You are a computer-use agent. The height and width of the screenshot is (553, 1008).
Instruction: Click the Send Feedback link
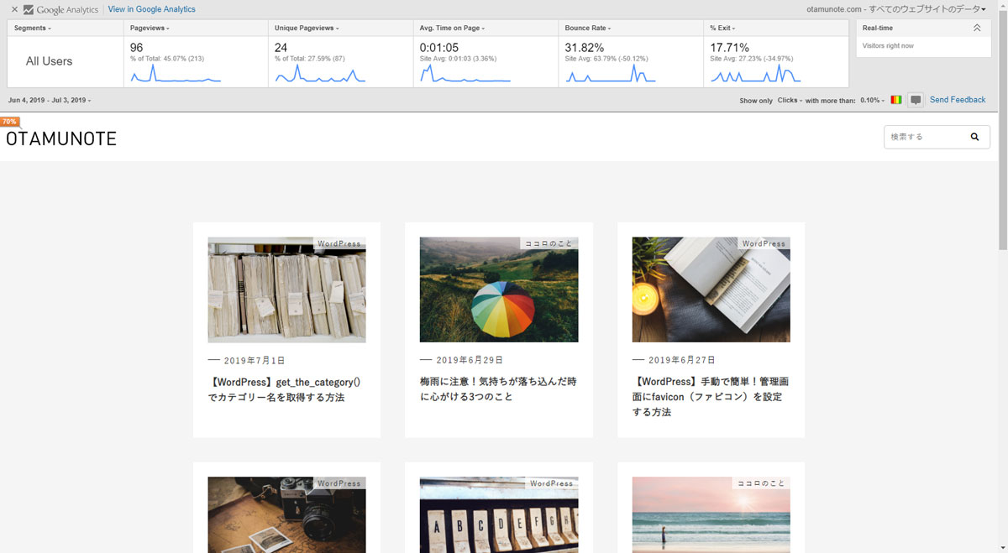coord(958,100)
